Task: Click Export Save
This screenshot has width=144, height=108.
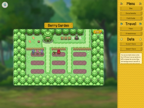Action: click(131, 44)
